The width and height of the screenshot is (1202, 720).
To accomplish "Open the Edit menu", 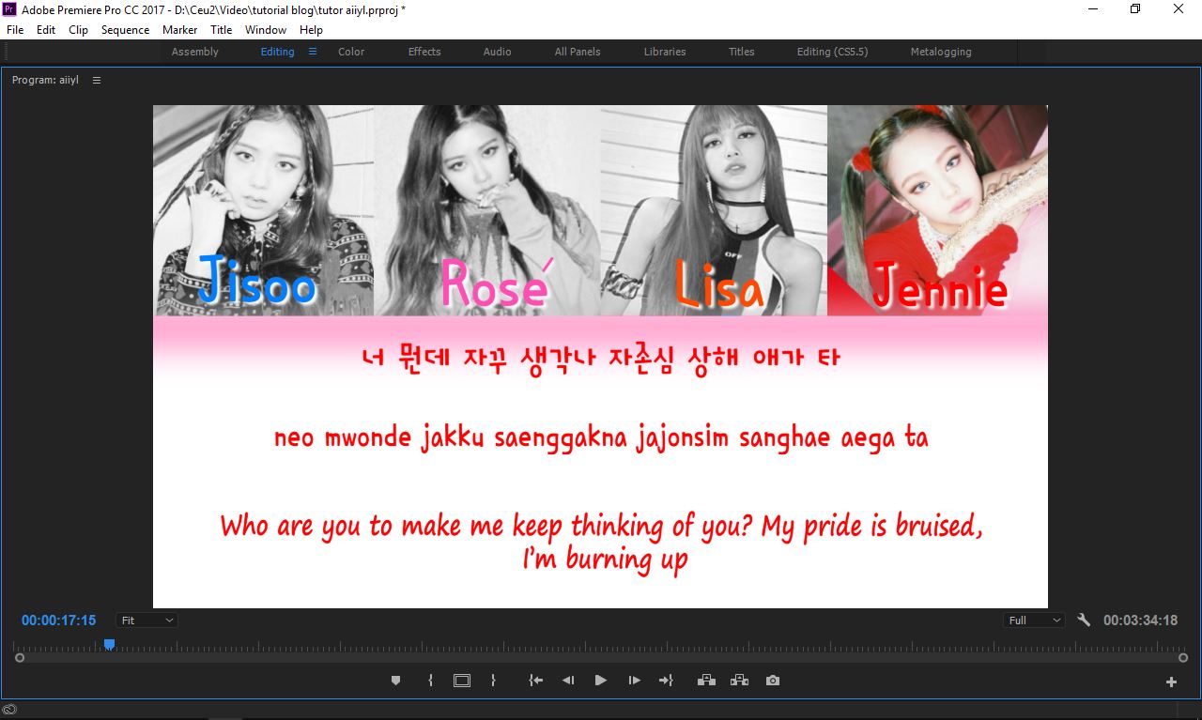I will 46,30.
